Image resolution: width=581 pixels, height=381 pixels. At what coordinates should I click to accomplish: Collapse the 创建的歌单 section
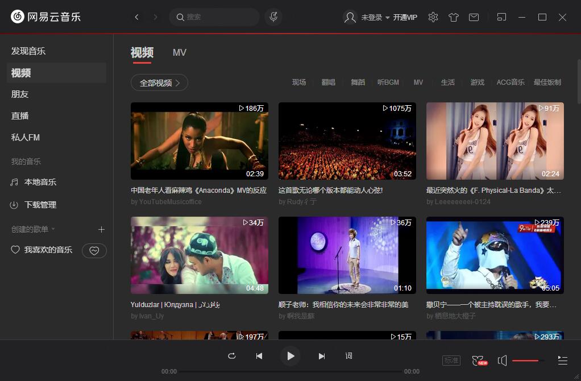pyautogui.click(x=33, y=229)
